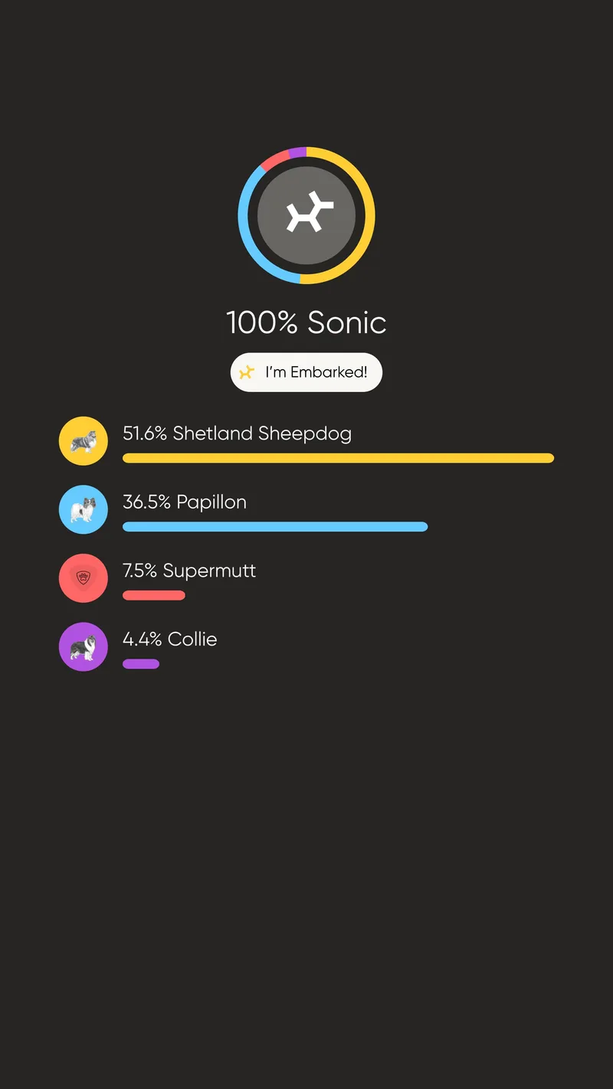Image resolution: width=613 pixels, height=1089 pixels.
Task: Click the yellow Shetland Sheepdog progress bar
Action: coord(337,458)
